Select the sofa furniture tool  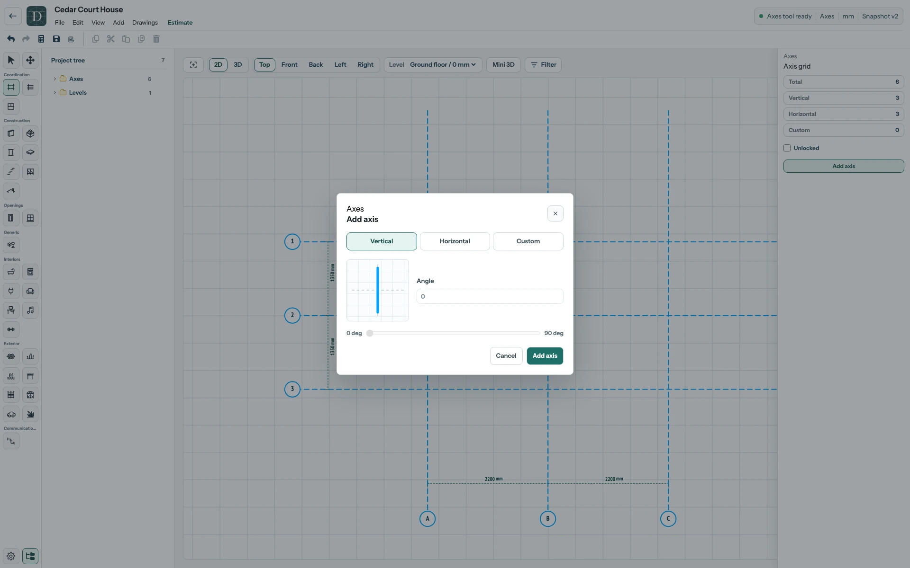pyautogui.click(x=30, y=291)
